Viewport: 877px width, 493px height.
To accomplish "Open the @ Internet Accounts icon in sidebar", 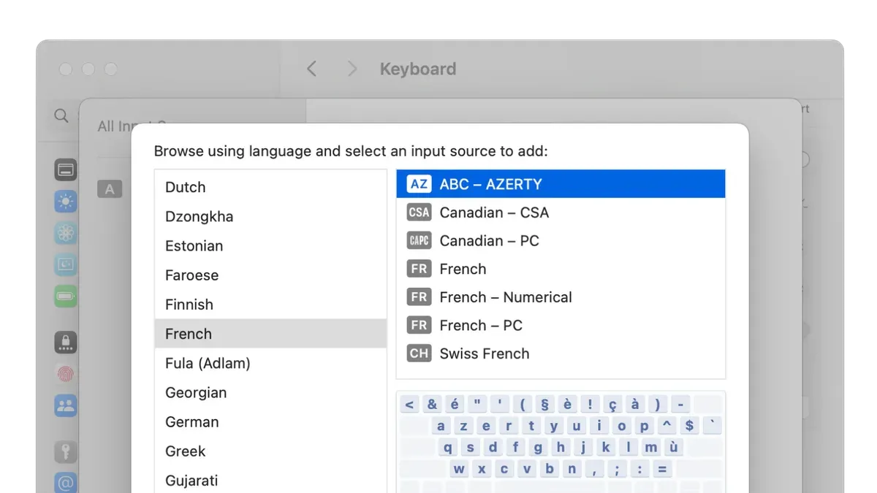I will coord(66,483).
